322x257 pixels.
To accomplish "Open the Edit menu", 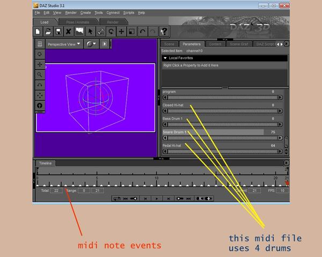I will 46,13.
